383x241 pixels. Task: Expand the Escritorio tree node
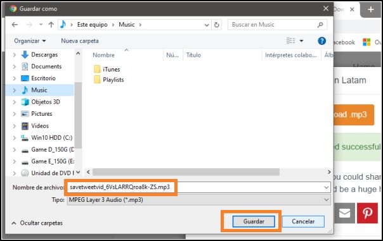pyautogui.click(x=14, y=78)
